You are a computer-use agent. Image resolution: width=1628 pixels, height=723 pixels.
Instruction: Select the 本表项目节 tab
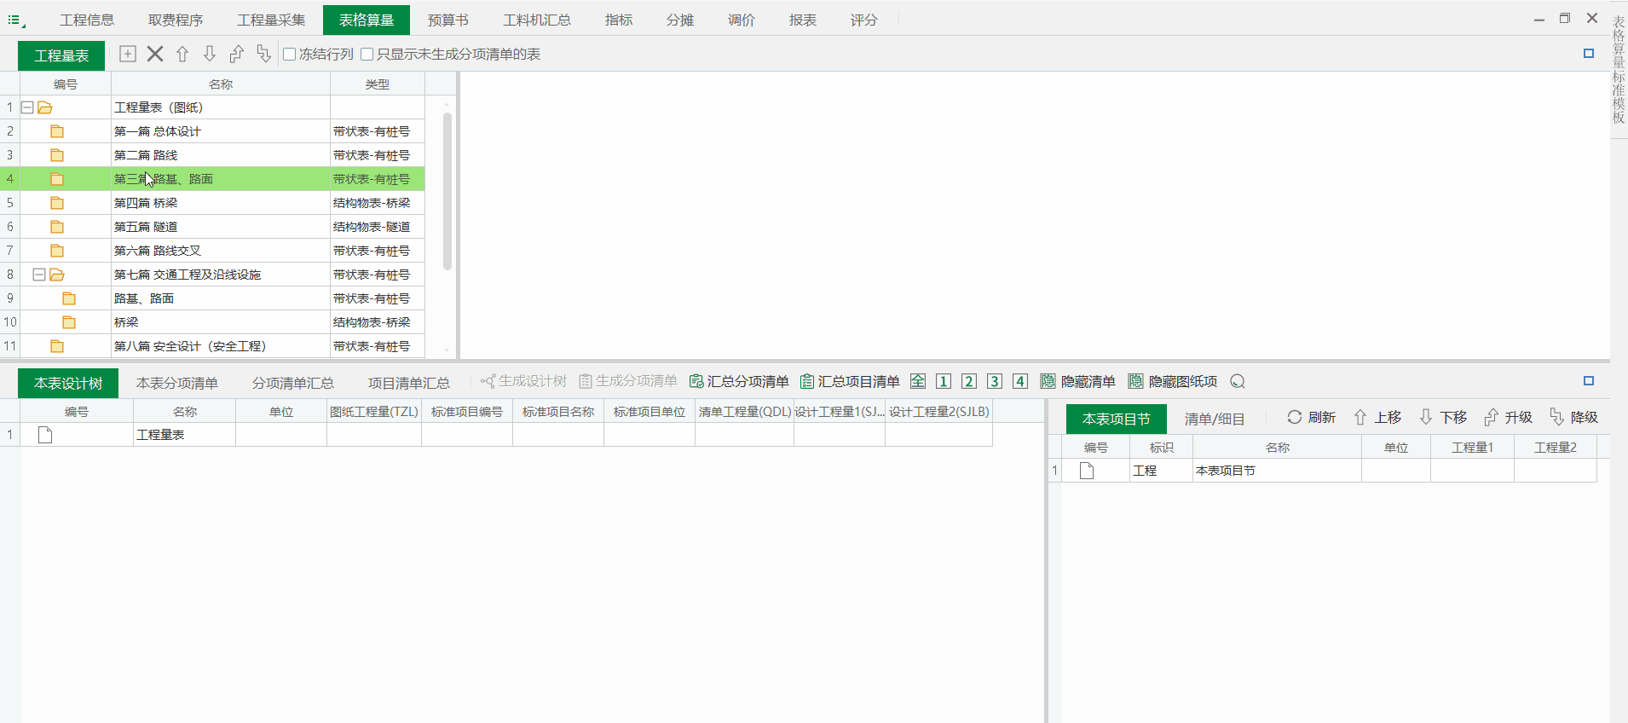coord(1117,419)
